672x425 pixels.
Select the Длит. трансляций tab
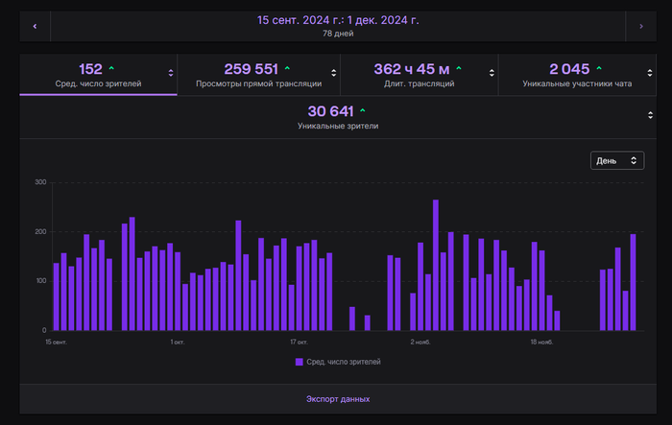click(420, 75)
